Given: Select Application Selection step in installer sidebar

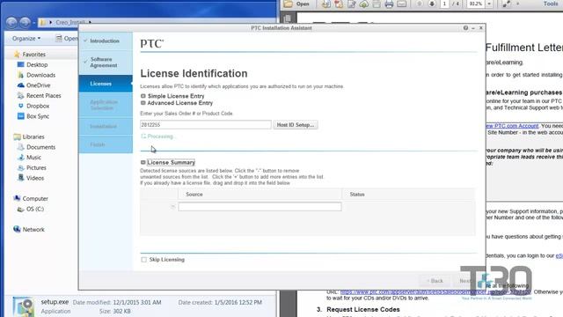Looking at the screenshot, I should point(106,105).
